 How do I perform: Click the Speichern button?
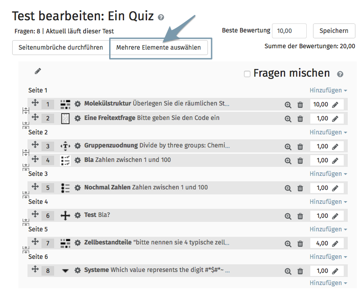334,31
